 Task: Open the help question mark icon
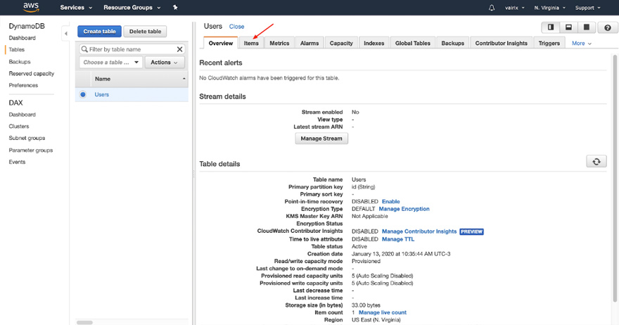click(x=608, y=27)
